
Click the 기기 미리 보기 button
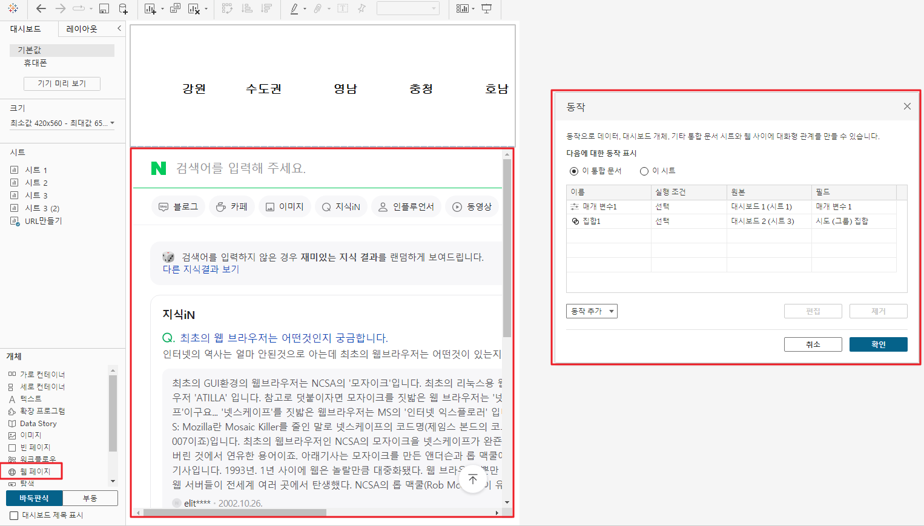[62, 84]
